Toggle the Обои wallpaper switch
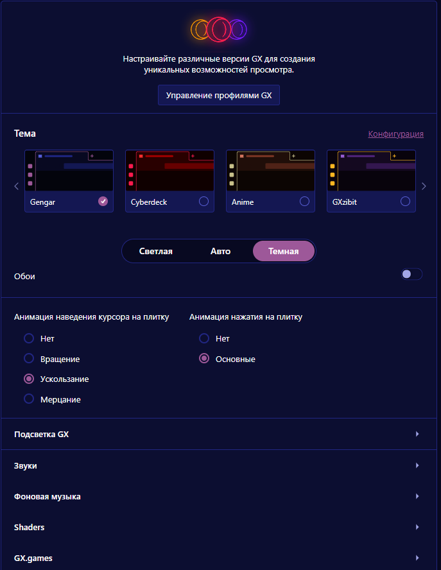Image resolution: width=441 pixels, height=570 pixels. point(411,274)
